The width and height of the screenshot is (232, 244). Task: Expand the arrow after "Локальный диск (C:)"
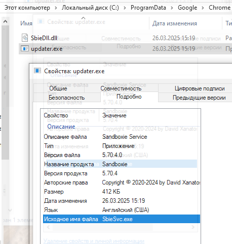pyautogui.click(x=125, y=8)
